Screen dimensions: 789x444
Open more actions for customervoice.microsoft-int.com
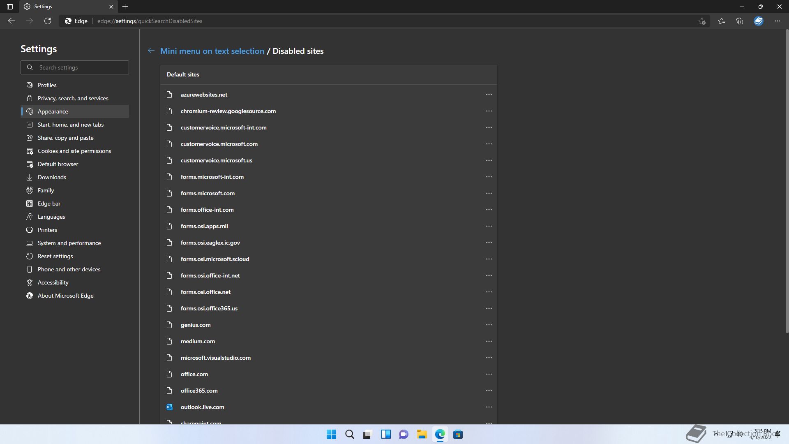point(489,127)
